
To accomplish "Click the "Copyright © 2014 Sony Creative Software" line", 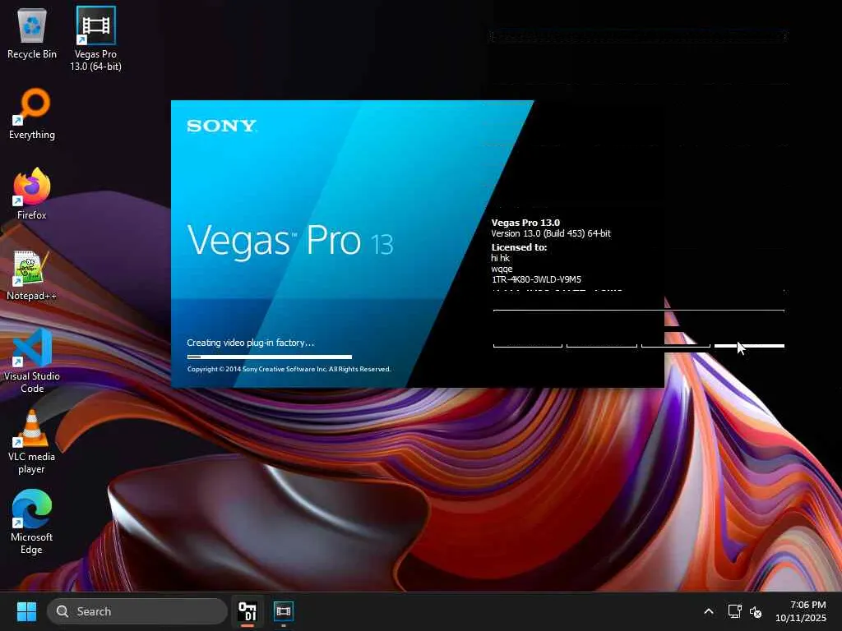I will tap(289, 369).
